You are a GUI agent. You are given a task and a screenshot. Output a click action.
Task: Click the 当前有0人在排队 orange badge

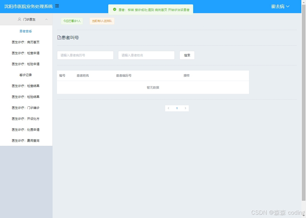point(101,21)
